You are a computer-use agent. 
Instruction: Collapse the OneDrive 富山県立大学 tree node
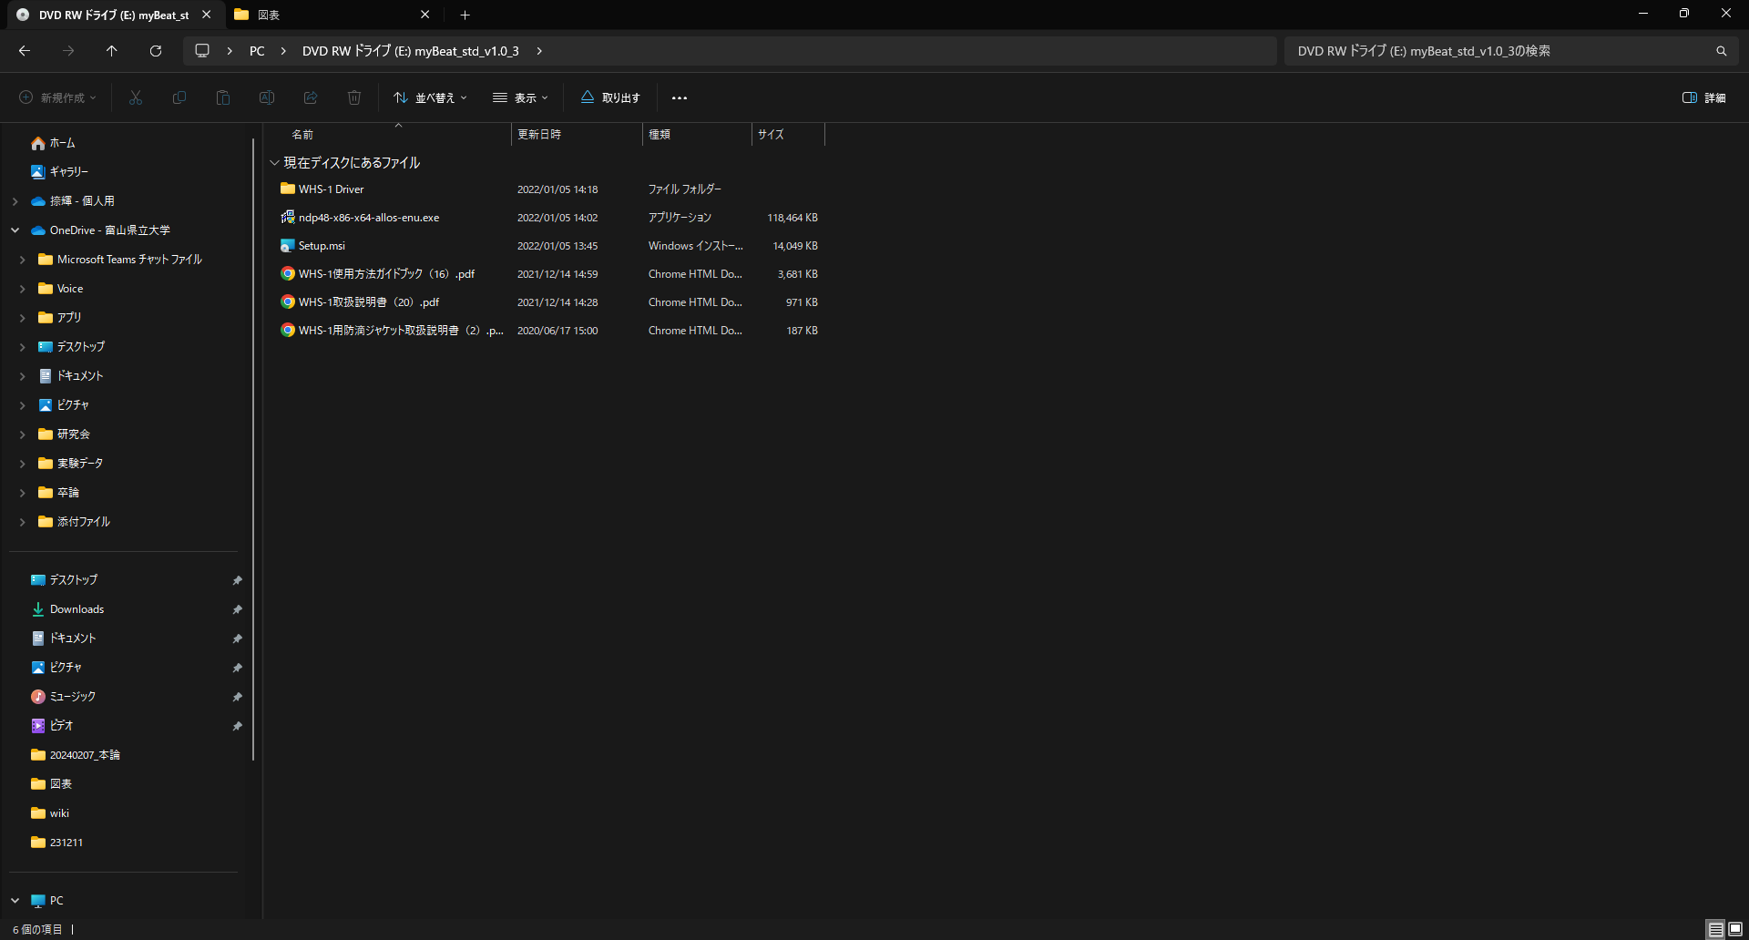pos(15,230)
